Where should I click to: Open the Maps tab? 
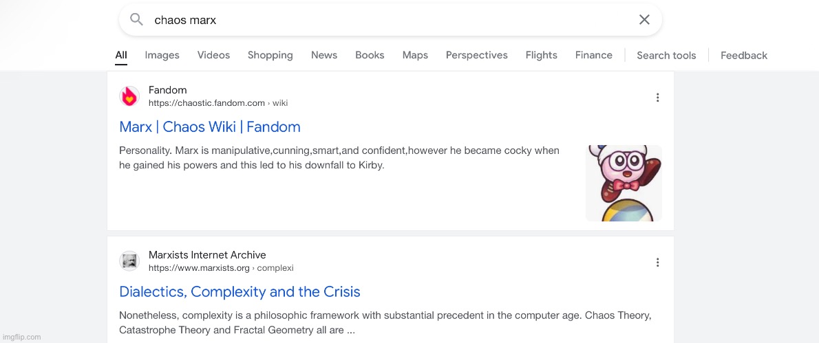415,55
